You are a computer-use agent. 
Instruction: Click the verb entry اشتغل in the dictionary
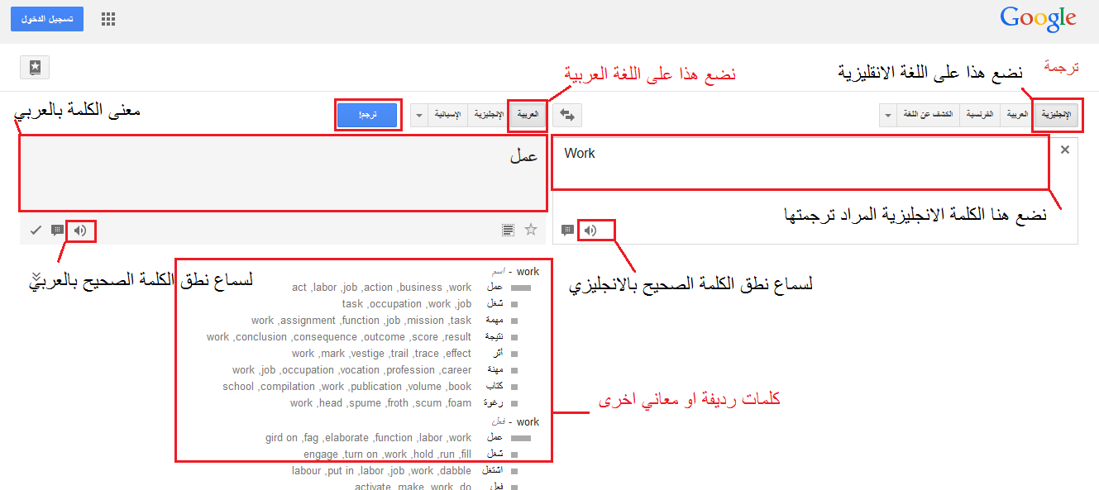(492, 471)
